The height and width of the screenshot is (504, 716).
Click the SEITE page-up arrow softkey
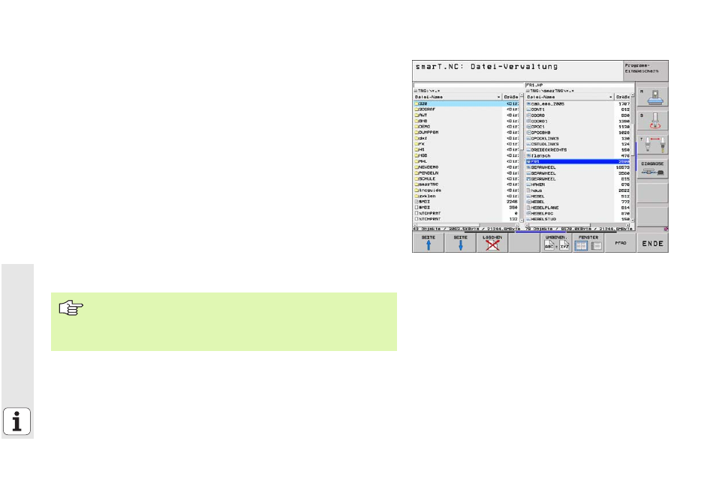click(x=429, y=243)
